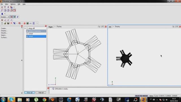Viewport: 181px width, 102px height.
Task: Click the Open file folder icon
Action: 5,23
